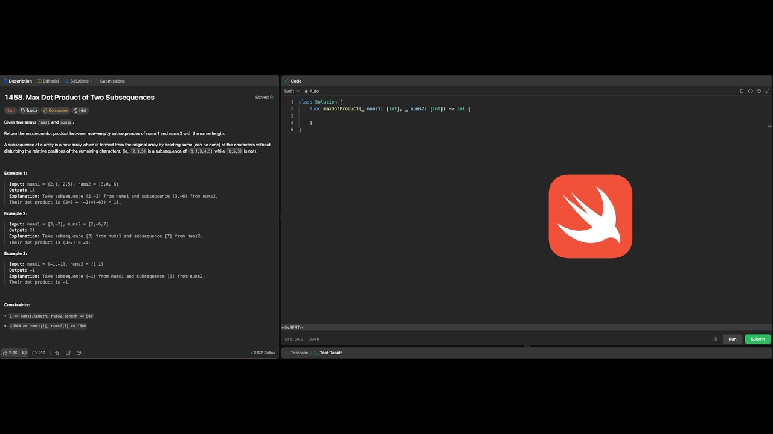The image size is (773, 434).
Task: Click the Example 2 heading
Action: [x=16, y=213]
